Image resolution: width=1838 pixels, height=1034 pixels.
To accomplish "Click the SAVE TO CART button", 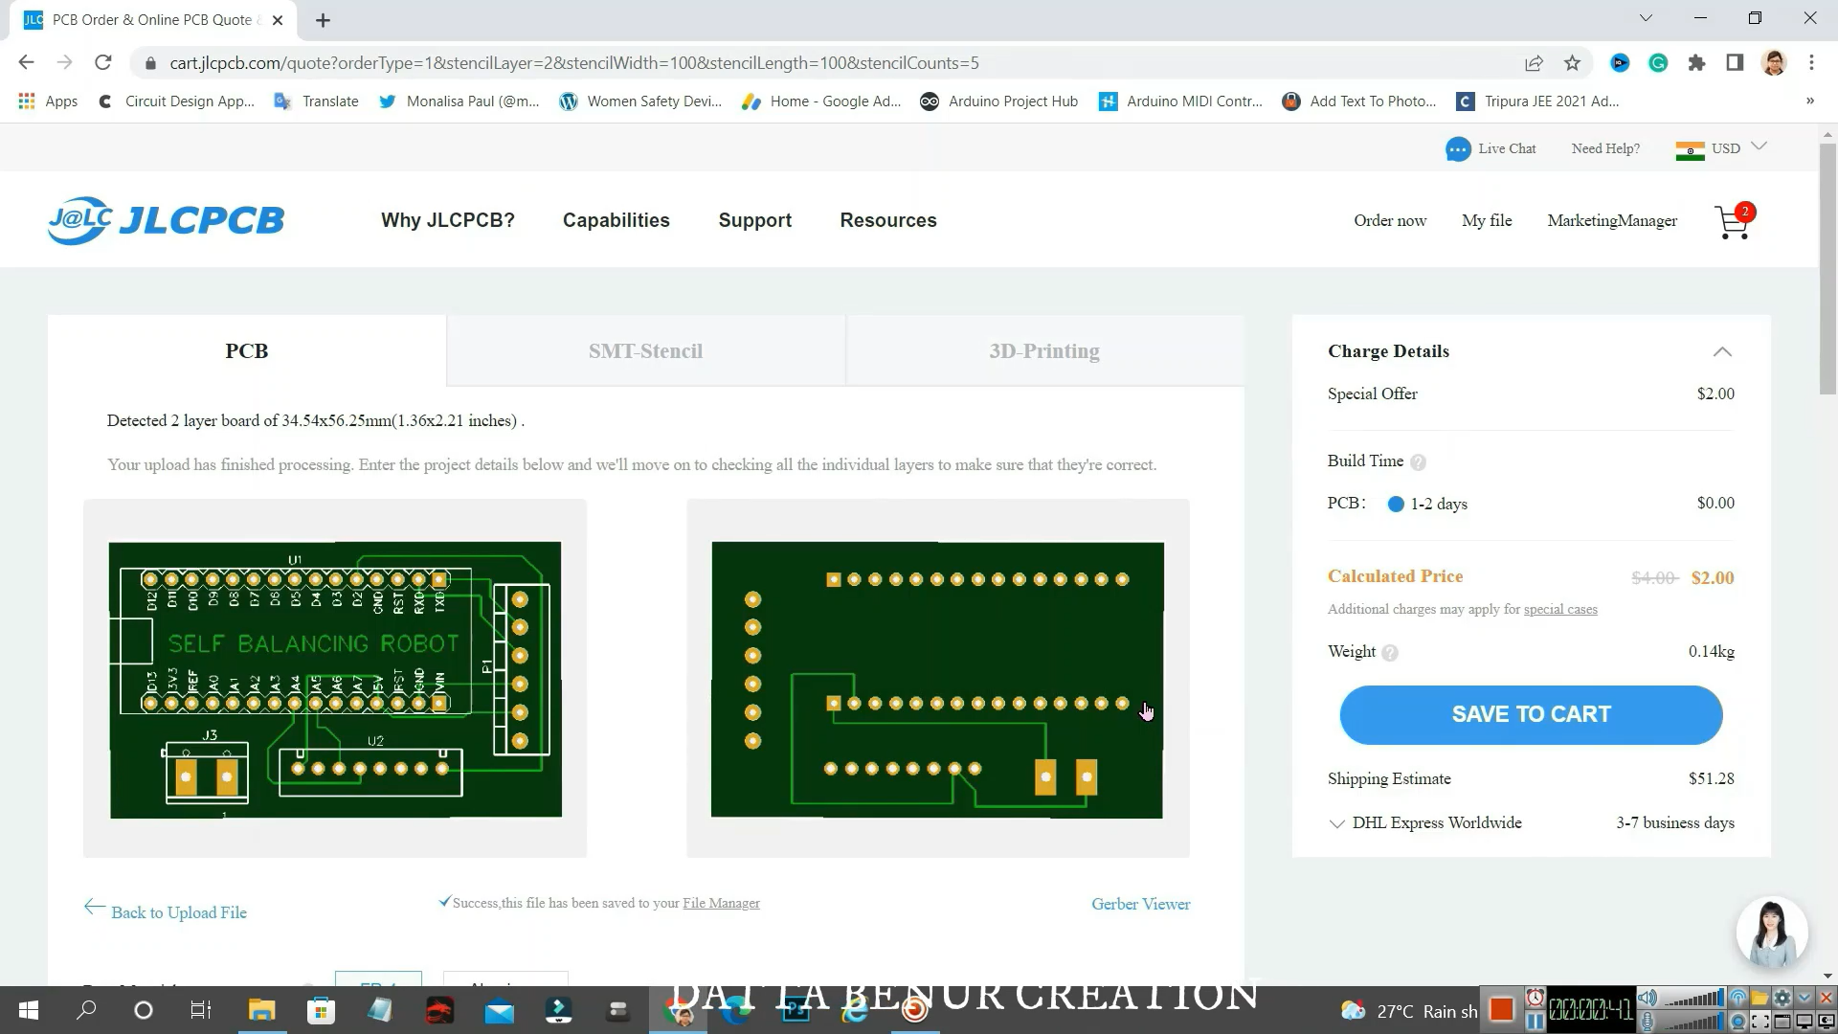I will pos(1530,714).
